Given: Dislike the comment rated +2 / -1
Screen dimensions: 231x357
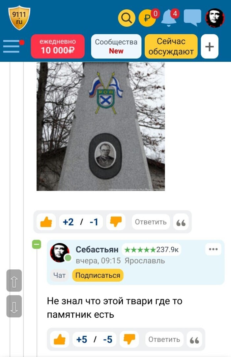Looking at the screenshot, I should 116,222.
